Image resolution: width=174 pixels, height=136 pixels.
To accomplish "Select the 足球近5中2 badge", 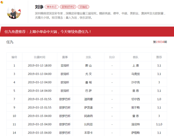I will 68,7.
